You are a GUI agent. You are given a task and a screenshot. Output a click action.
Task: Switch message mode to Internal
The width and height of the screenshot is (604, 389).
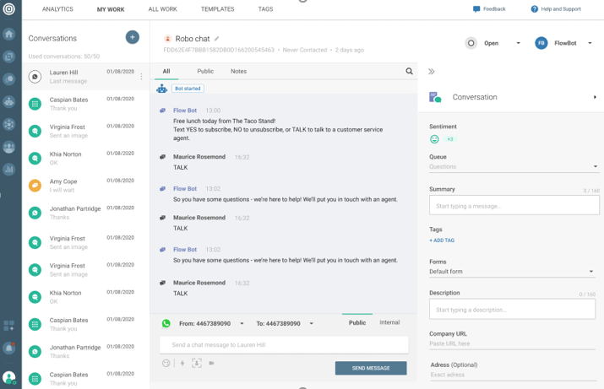point(389,322)
